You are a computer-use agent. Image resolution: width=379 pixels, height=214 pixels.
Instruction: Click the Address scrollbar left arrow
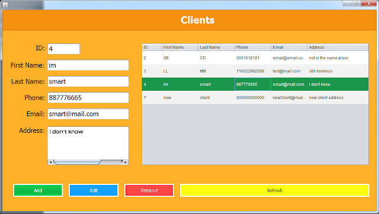tap(50, 162)
